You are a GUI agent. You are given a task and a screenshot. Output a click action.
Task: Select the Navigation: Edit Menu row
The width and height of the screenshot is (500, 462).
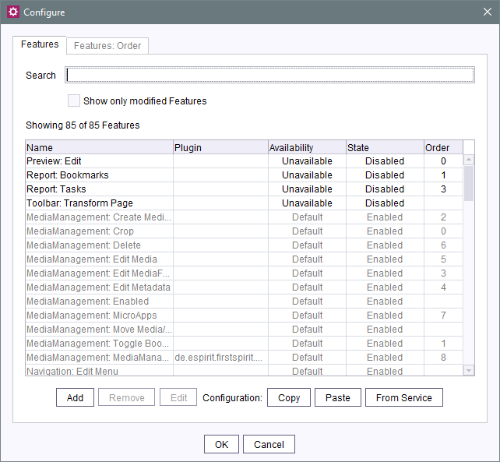pyautogui.click(x=244, y=370)
